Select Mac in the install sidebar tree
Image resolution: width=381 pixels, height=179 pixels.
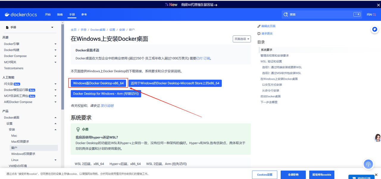tap(14, 136)
